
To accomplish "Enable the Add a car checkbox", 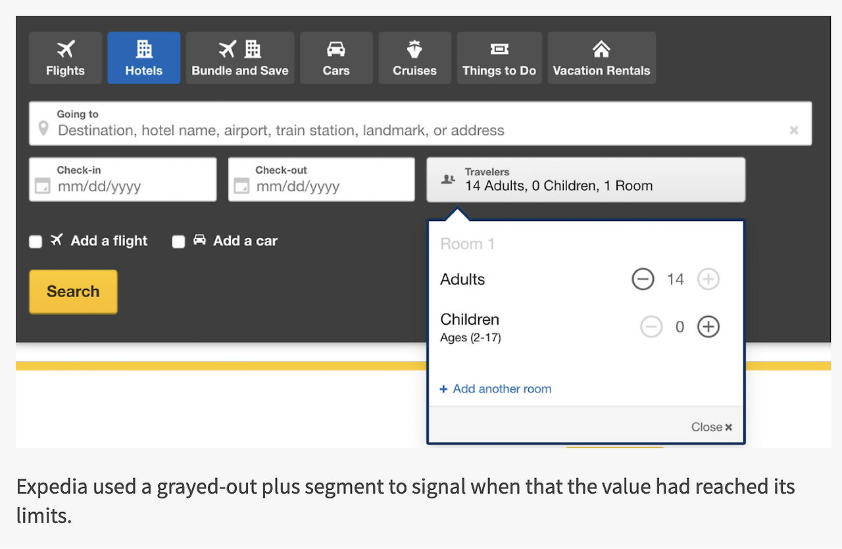I will pyautogui.click(x=178, y=242).
